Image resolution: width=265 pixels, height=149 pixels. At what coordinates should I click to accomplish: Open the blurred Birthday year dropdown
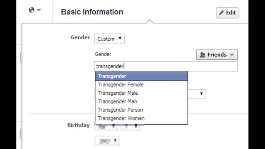click(107, 141)
